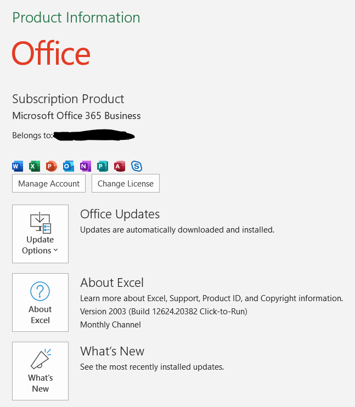The image size is (355, 407).
Task: Select the Product Information heading
Action: point(76,18)
